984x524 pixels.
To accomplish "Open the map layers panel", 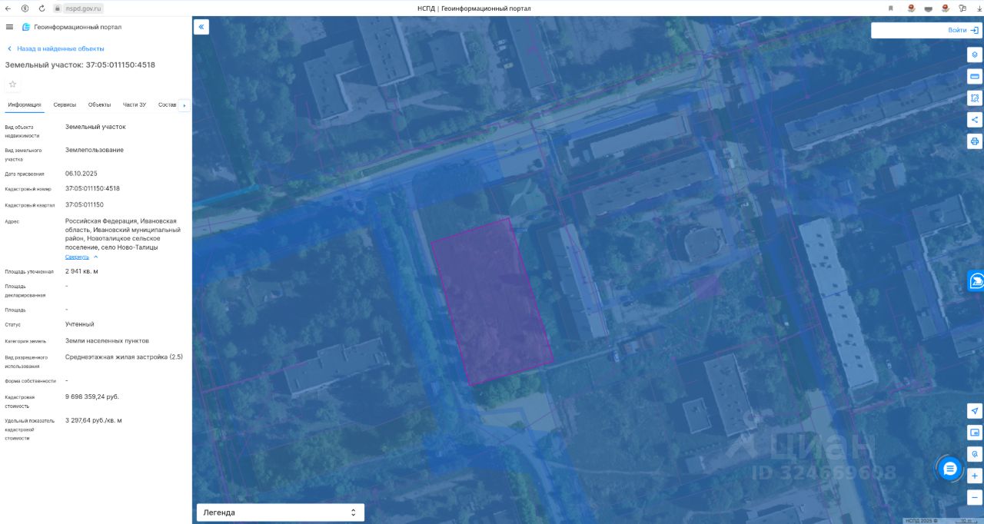I will click(x=975, y=55).
